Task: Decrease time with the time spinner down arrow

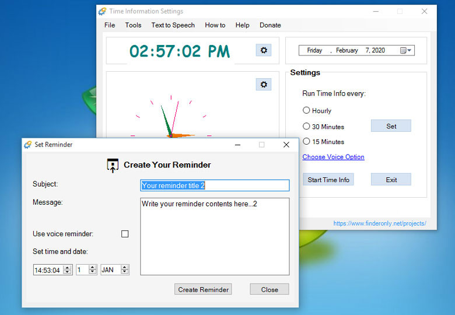Action: (x=67, y=272)
